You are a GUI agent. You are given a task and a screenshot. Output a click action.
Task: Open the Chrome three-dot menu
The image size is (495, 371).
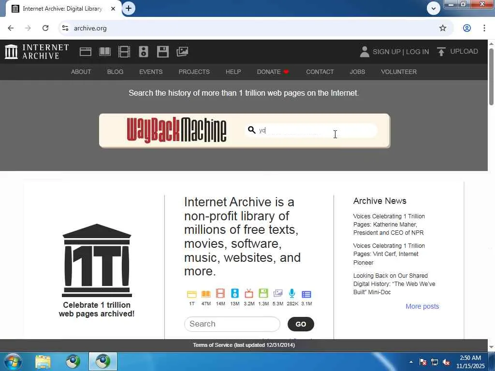484,28
